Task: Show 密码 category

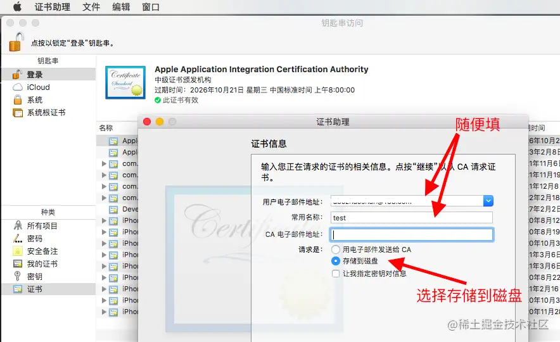Action: coord(49,239)
